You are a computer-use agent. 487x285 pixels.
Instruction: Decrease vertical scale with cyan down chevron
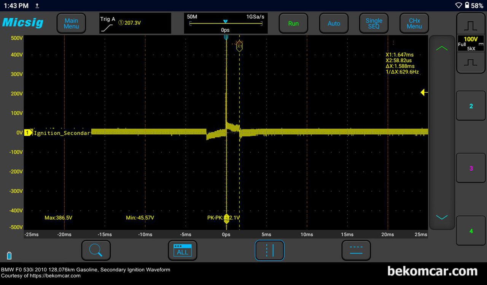tap(442, 217)
